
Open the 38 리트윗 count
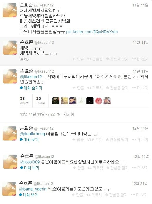coord(24,101)
